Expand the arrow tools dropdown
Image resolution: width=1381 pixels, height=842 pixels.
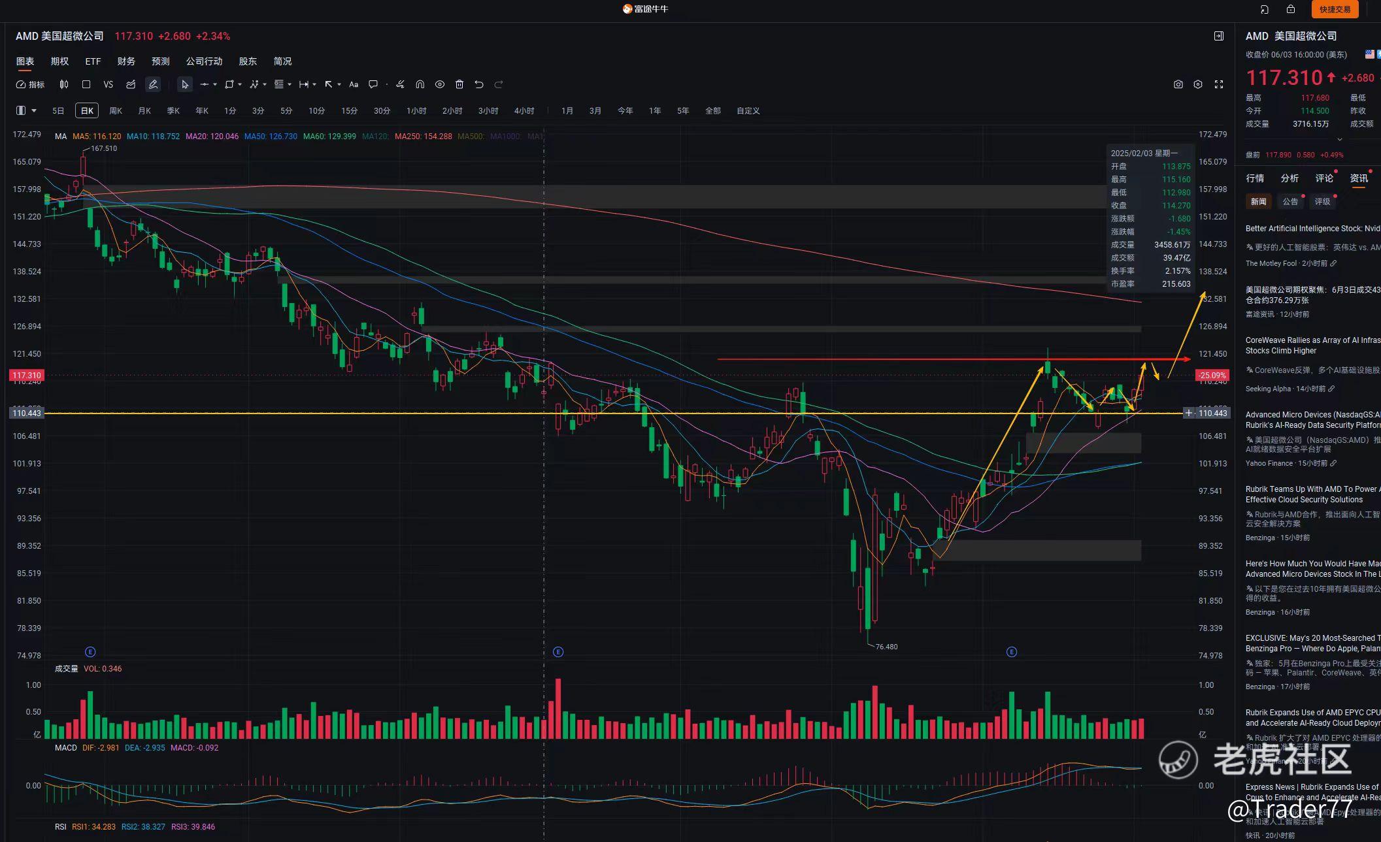[x=339, y=84]
